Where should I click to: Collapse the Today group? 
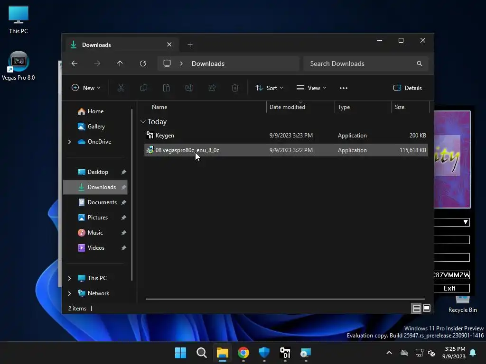tap(143, 122)
